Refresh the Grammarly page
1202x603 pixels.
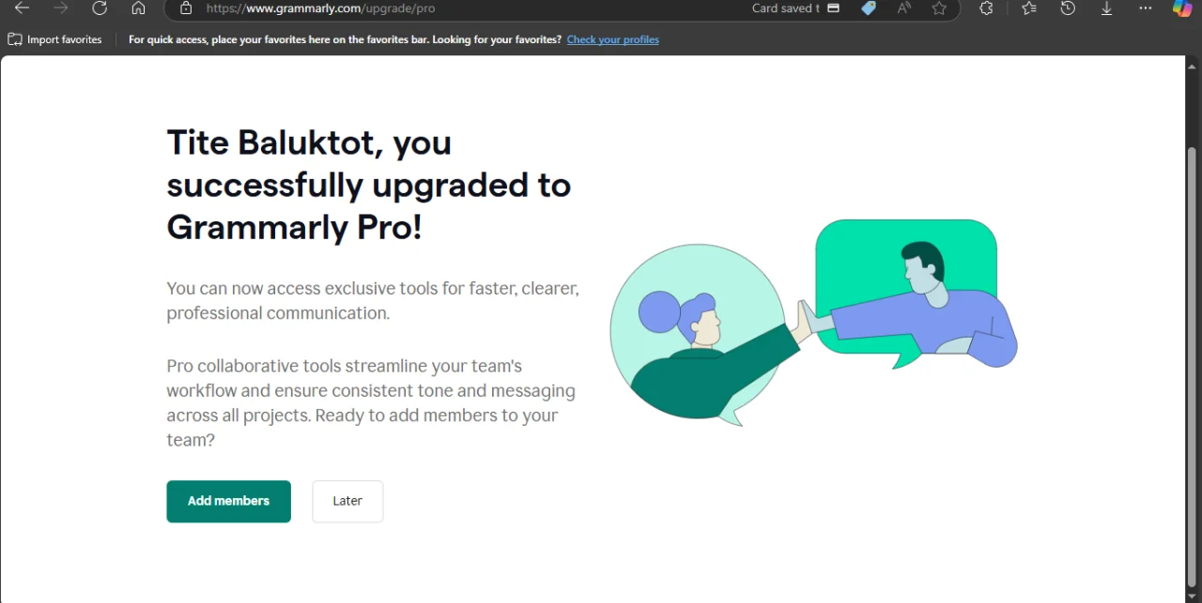pos(100,8)
